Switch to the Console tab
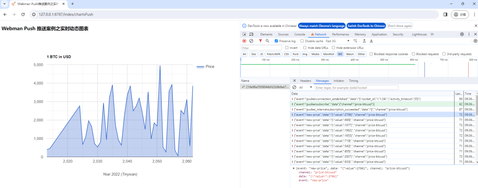The image size is (478, 188). [x=300, y=34]
